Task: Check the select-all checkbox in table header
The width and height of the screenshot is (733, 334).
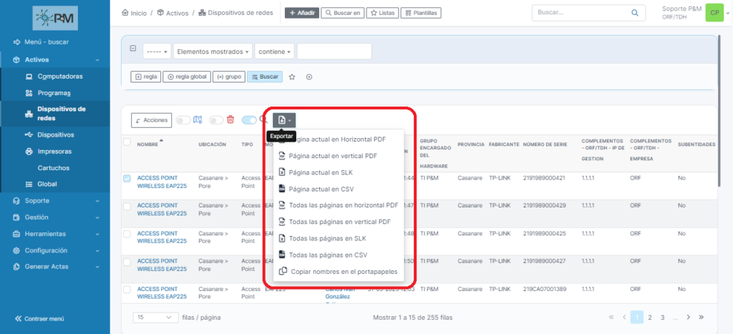Action: [x=127, y=142]
